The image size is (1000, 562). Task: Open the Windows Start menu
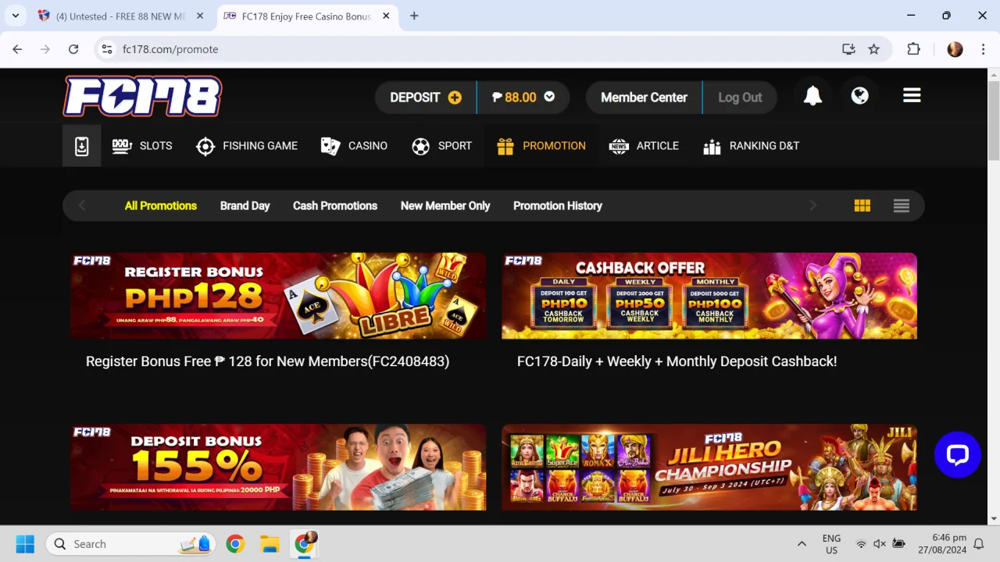pyautogui.click(x=25, y=544)
